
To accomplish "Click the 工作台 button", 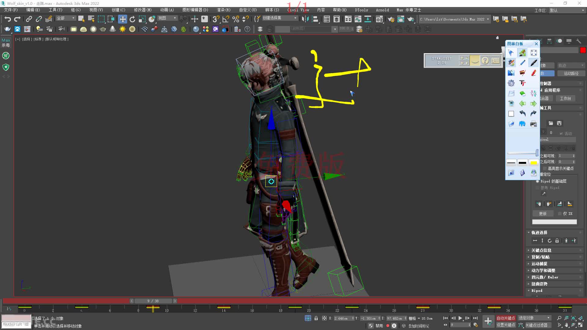I will coord(565,98).
